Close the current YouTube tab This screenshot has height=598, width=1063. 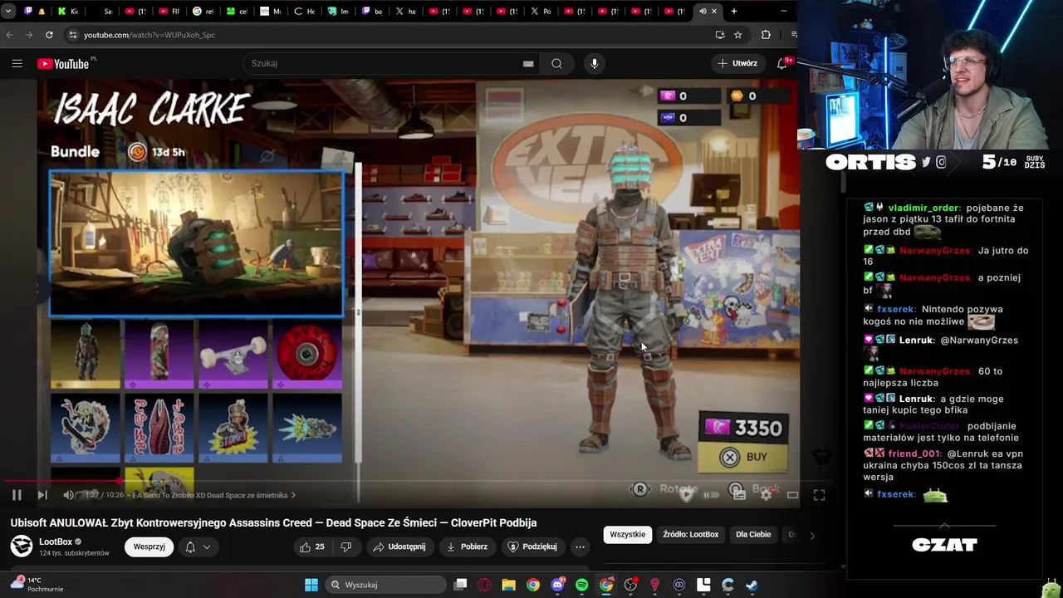pyautogui.click(x=713, y=12)
